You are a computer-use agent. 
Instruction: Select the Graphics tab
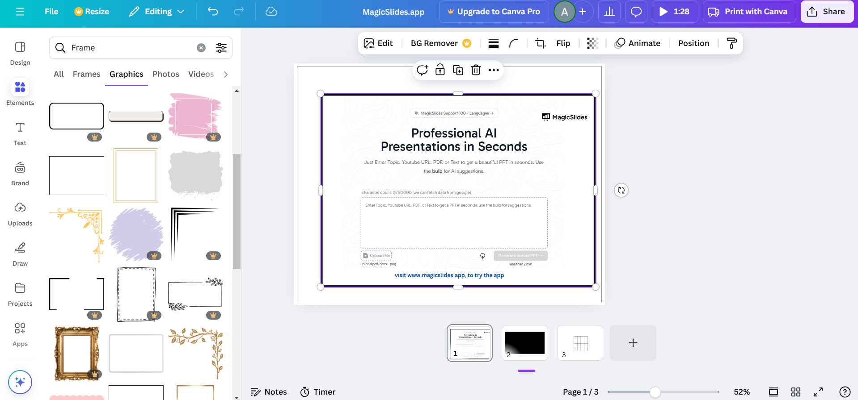[127, 74]
